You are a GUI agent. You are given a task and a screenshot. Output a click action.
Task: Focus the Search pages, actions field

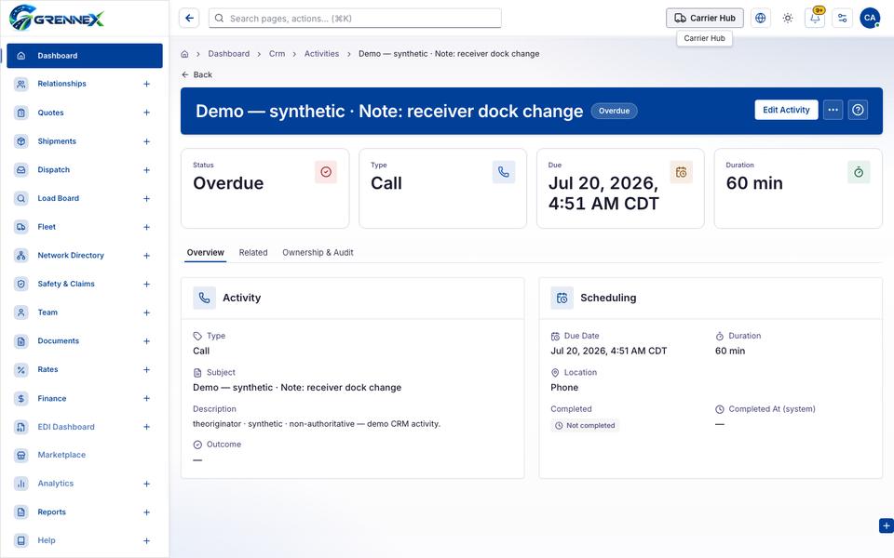pos(355,19)
